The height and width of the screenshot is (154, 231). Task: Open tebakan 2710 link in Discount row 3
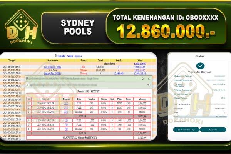click(x=66, y=112)
